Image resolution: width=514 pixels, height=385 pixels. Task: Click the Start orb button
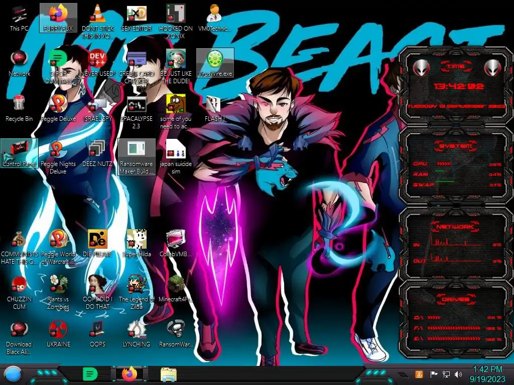pyautogui.click(x=13, y=374)
